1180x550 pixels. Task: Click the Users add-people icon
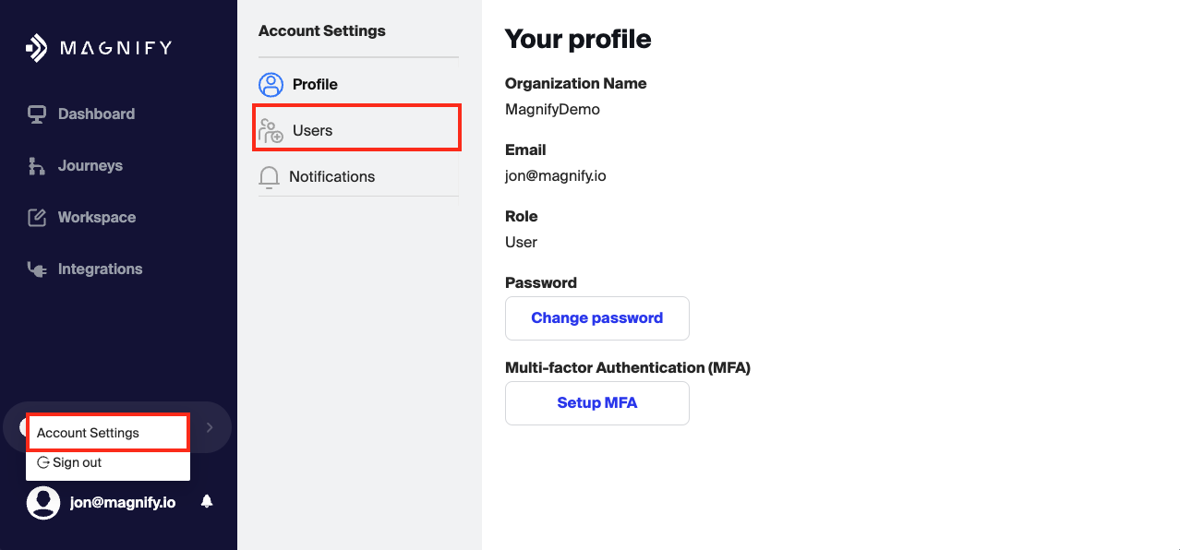pos(271,131)
